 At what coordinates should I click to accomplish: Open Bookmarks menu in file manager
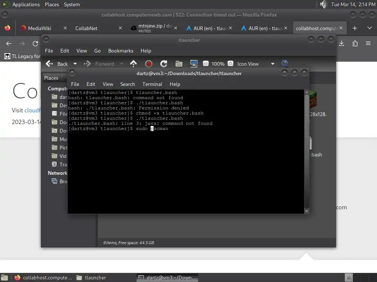tap(121, 51)
